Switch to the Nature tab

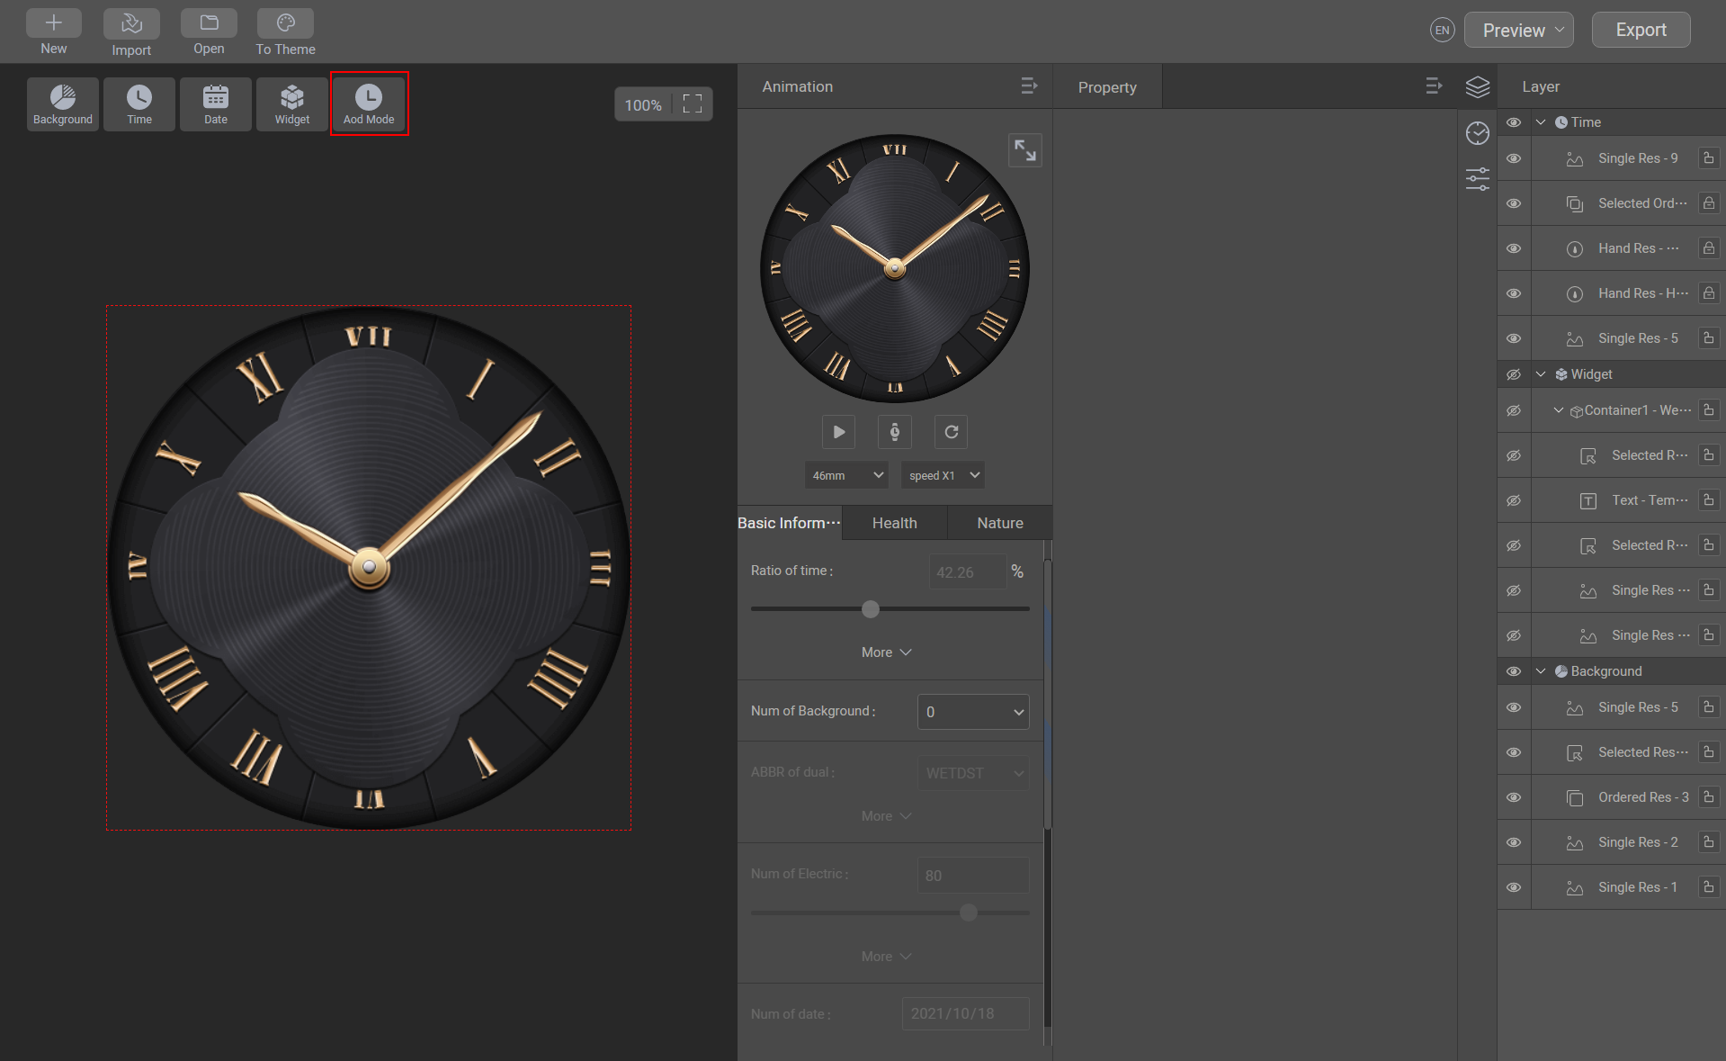coord(999,523)
